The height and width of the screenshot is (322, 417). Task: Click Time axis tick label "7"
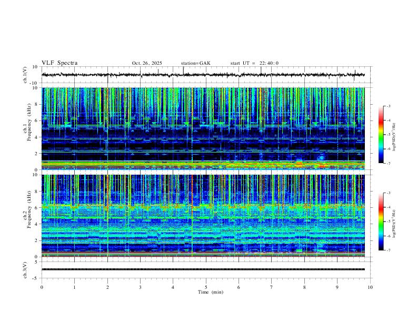(x=272, y=287)
